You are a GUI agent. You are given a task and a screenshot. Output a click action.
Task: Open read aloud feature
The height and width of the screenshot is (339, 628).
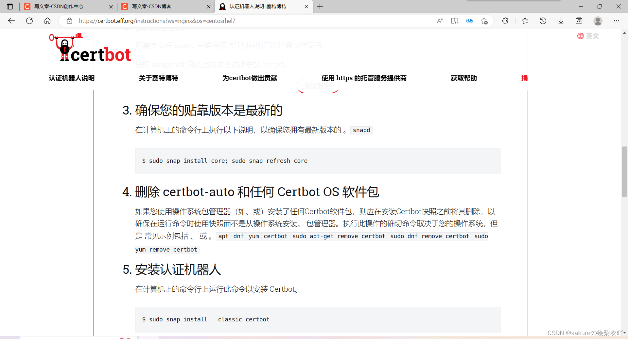tap(440, 21)
